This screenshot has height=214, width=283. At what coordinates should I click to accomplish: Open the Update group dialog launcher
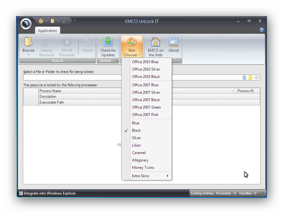pos(116,61)
